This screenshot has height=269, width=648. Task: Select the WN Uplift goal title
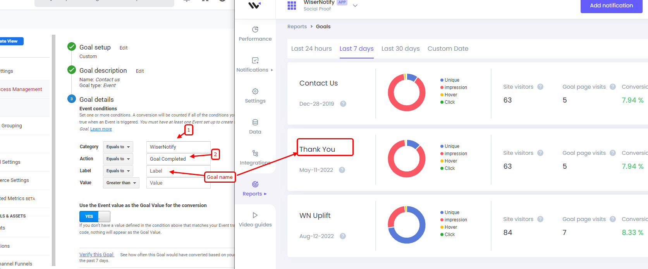click(x=315, y=216)
